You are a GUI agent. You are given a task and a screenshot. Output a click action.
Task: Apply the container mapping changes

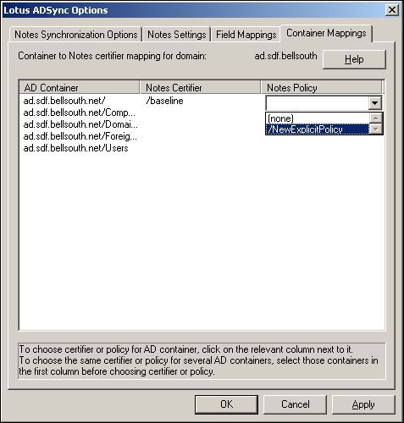click(x=363, y=404)
